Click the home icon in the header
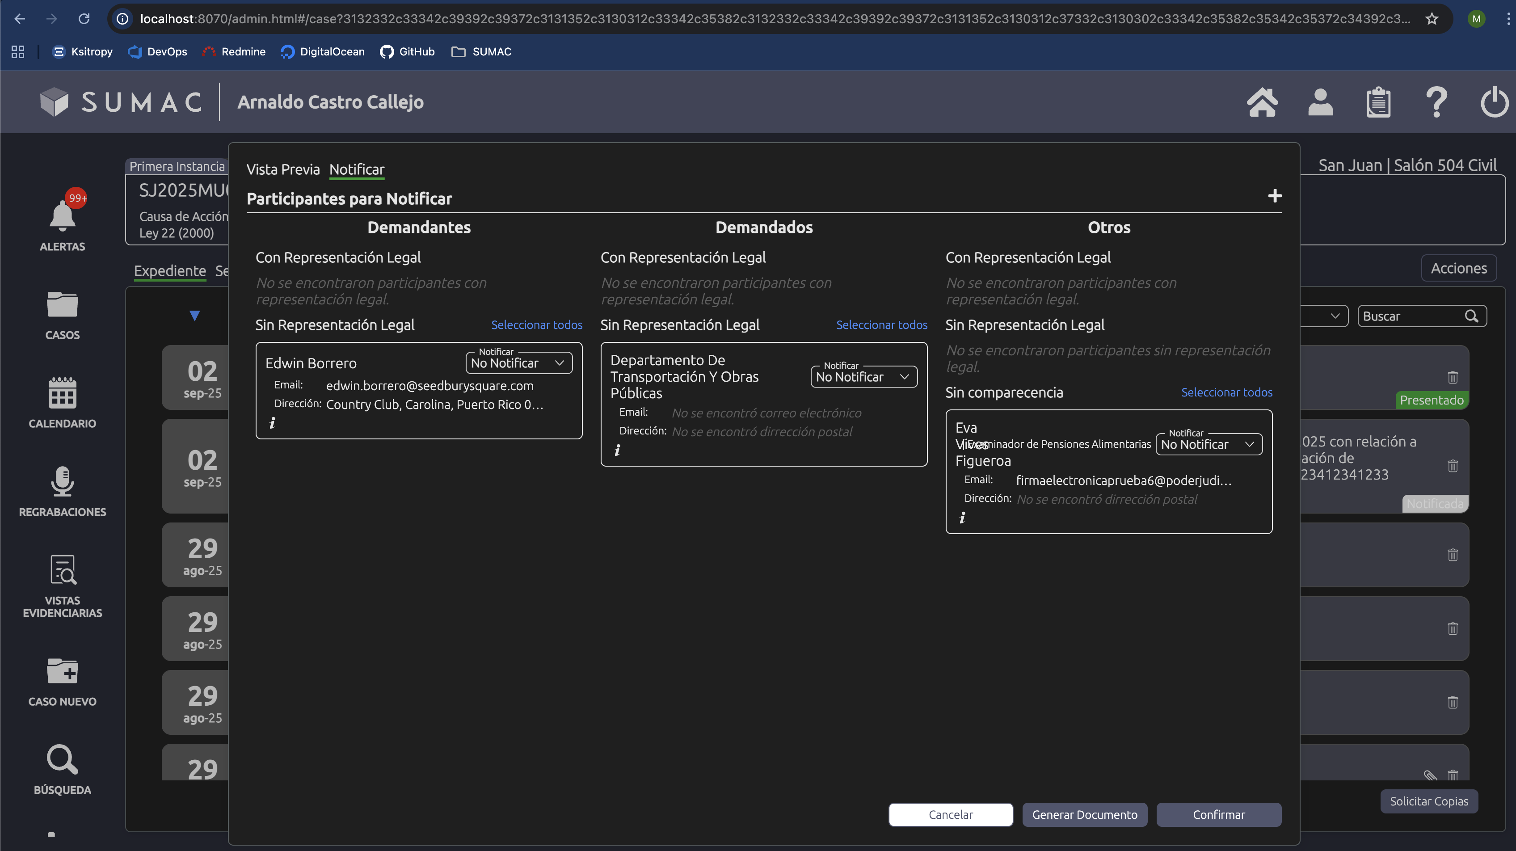The height and width of the screenshot is (851, 1516). (x=1262, y=102)
